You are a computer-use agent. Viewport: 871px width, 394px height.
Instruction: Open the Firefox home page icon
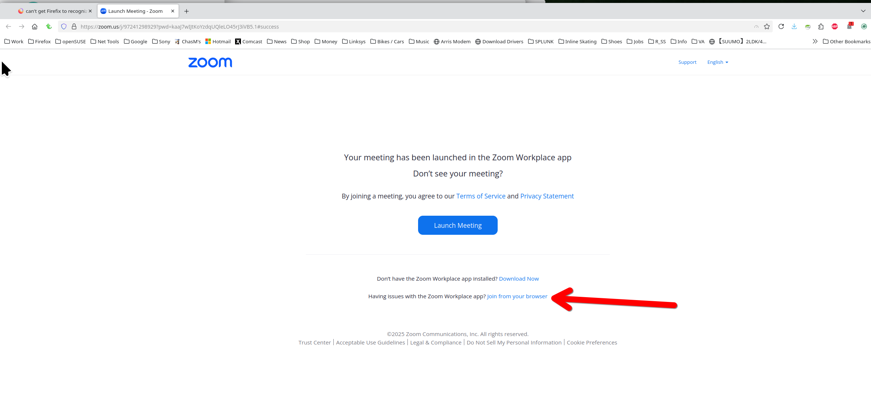pos(34,26)
